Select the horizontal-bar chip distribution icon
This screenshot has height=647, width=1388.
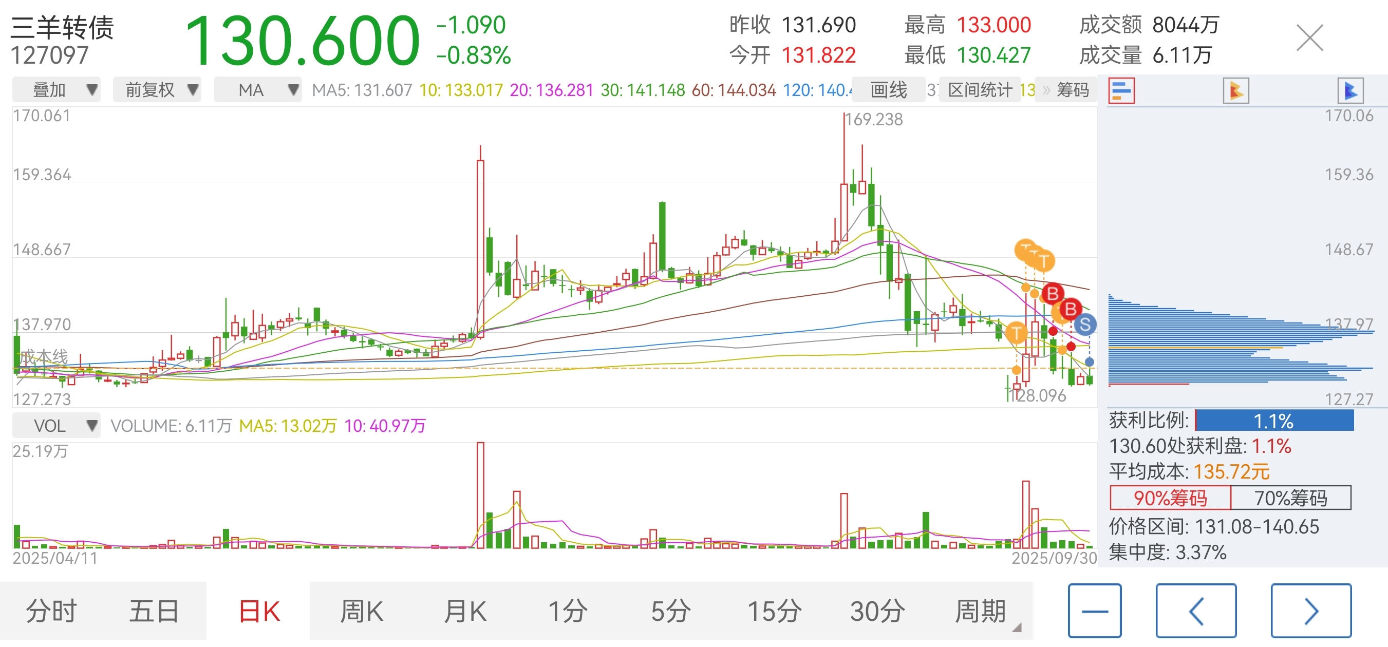[1121, 90]
